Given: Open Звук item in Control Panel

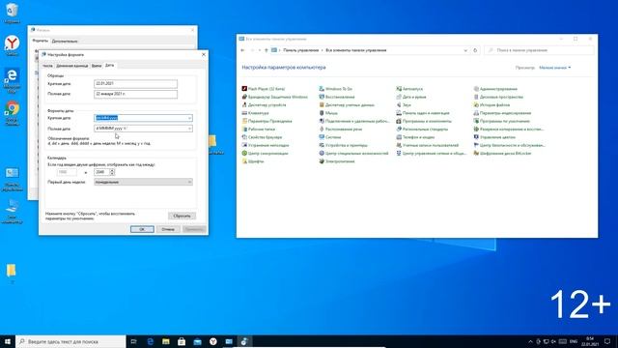Looking at the screenshot, I should point(404,105).
